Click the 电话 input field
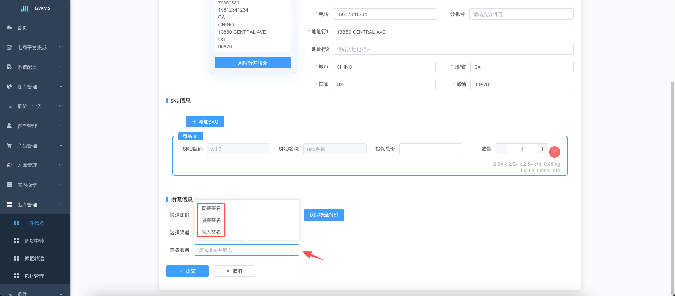This screenshot has height=296, width=675. pos(385,14)
